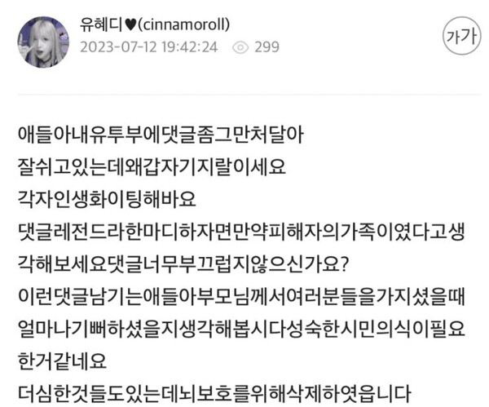Image resolution: width=489 pixels, height=407 pixels.
Task: Click the line 잘쉬고있는데왜갑자기
Action: click(152, 167)
